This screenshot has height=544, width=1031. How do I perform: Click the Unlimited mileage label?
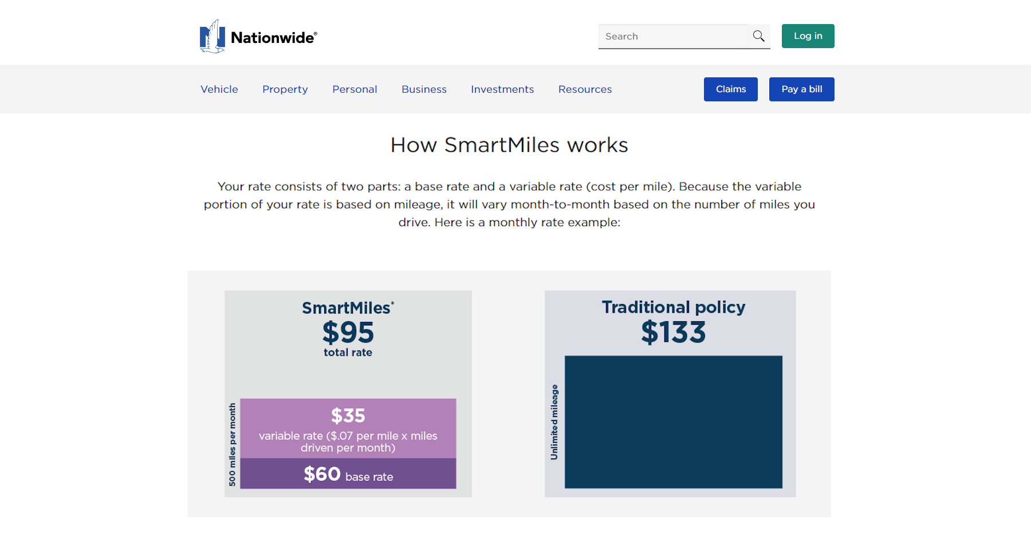point(554,422)
